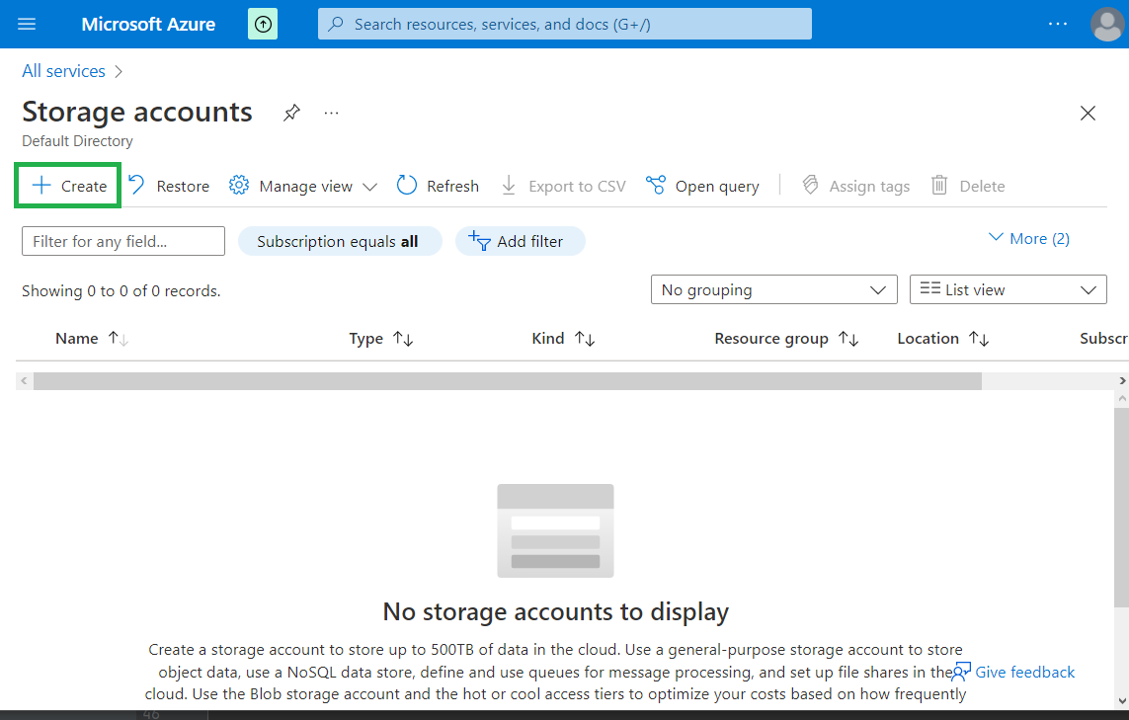Image resolution: width=1129 pixels, height=720 pixels.
Task: Click the Delete toolbar button
Action: tap(968, 186)
